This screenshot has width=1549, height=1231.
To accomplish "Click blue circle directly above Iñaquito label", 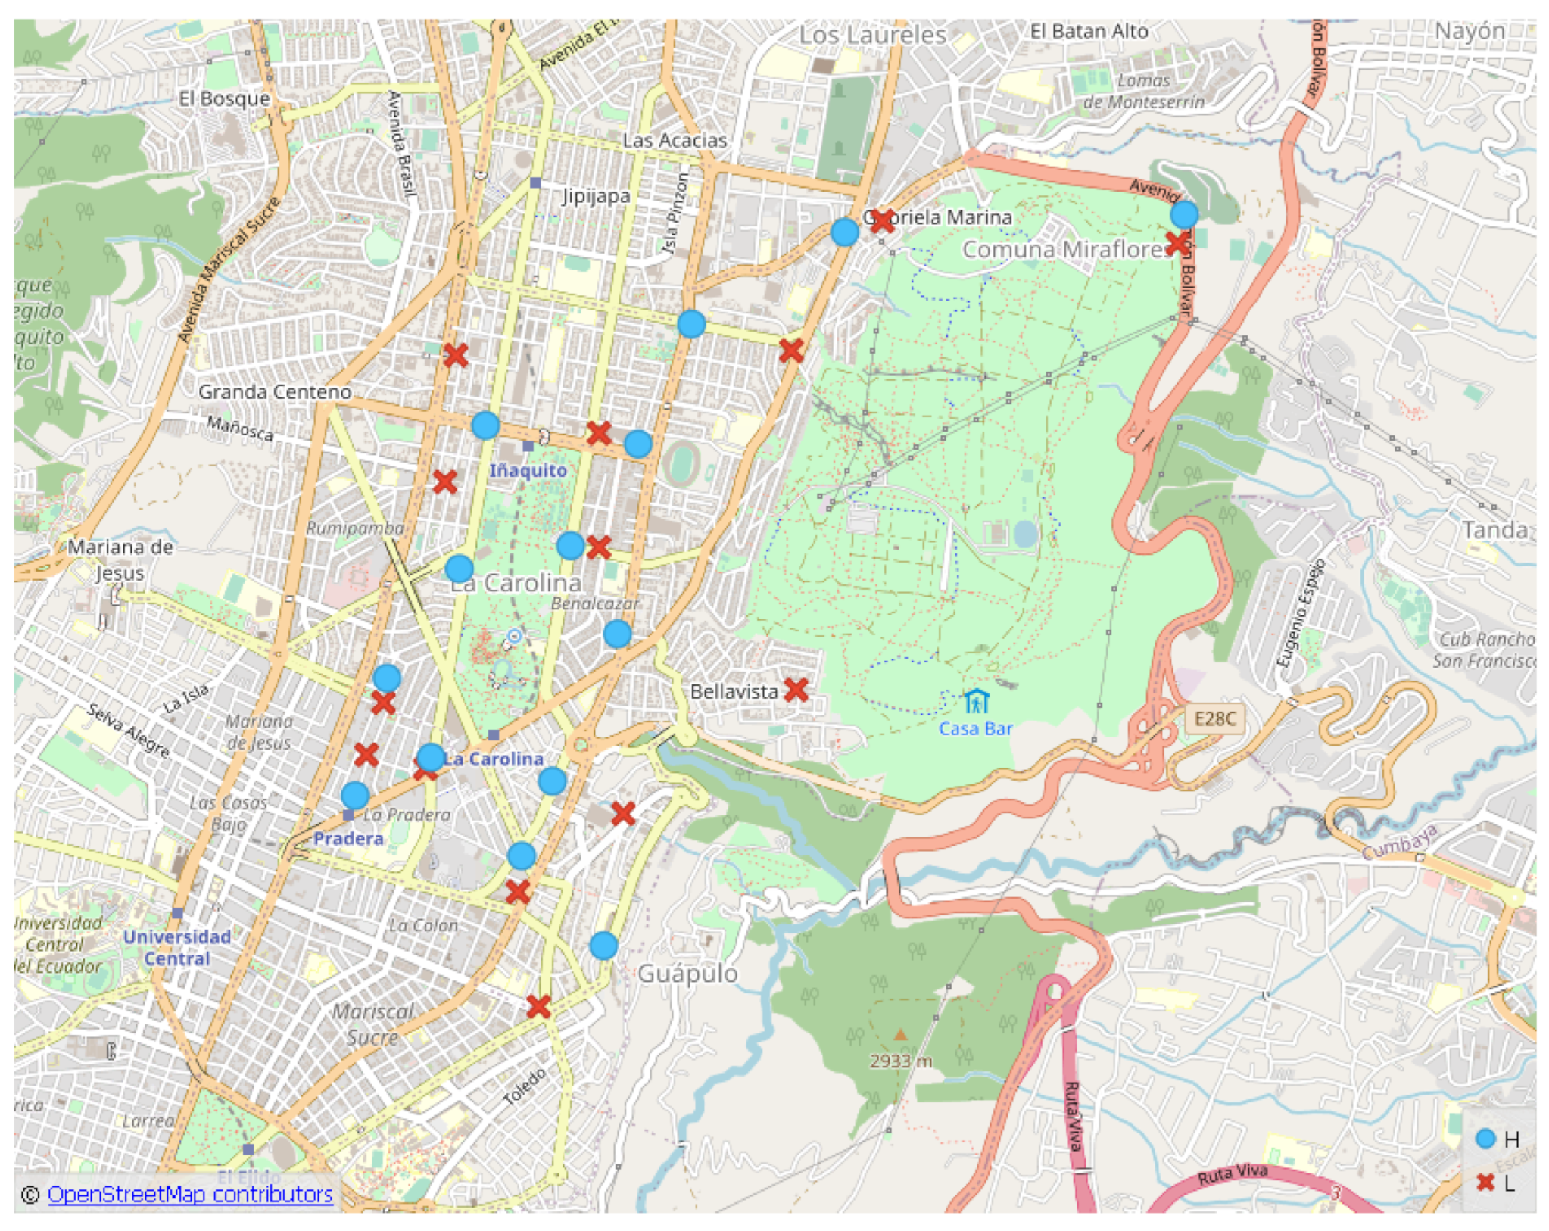I will (485, 425).
